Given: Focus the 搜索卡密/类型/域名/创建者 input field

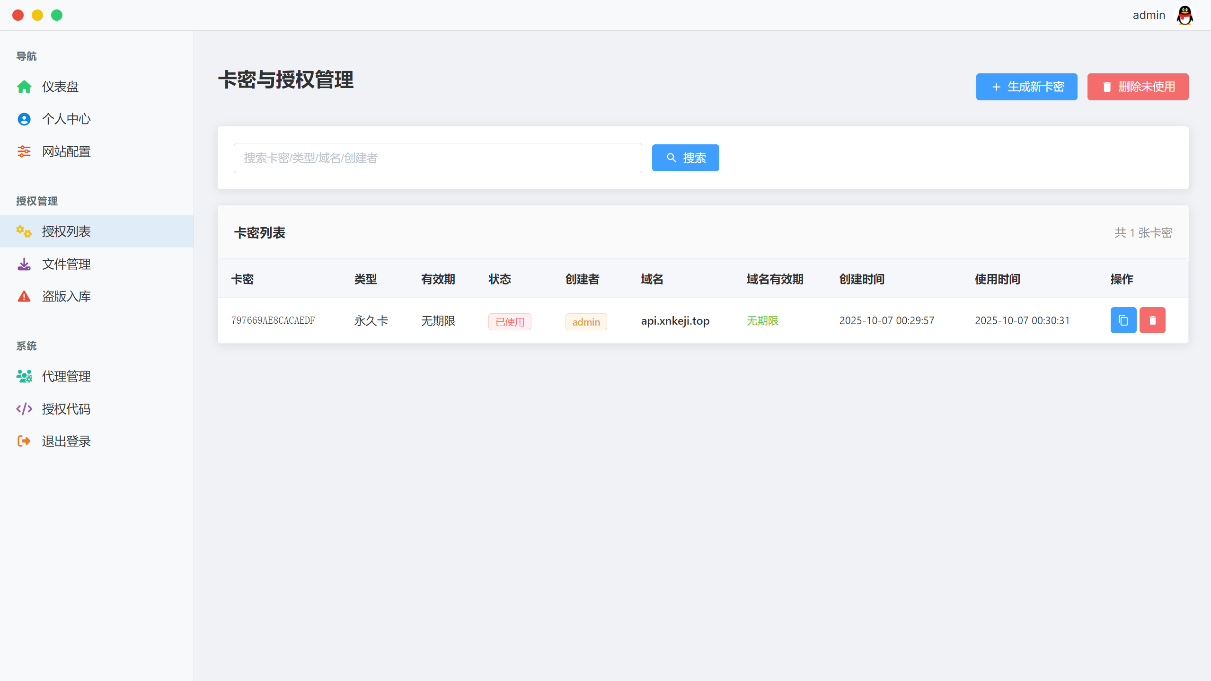Looking at the screenshot, I should 437,158.
